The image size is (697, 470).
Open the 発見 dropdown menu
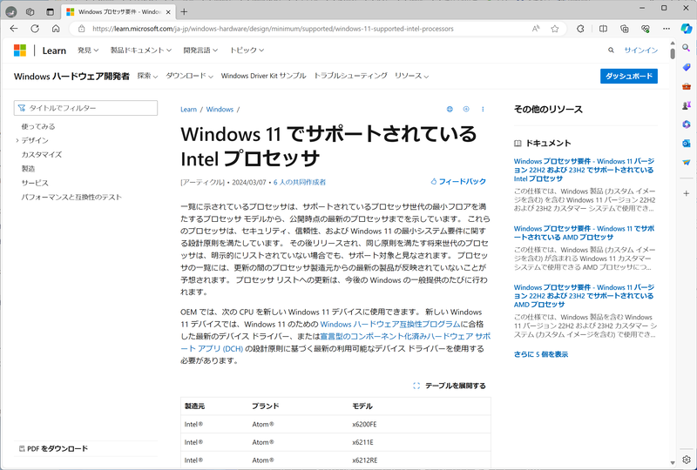coord(88,50)
